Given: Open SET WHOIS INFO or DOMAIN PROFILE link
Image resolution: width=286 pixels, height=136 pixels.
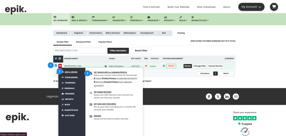Looking at the screenshot, I should point(110,72).
